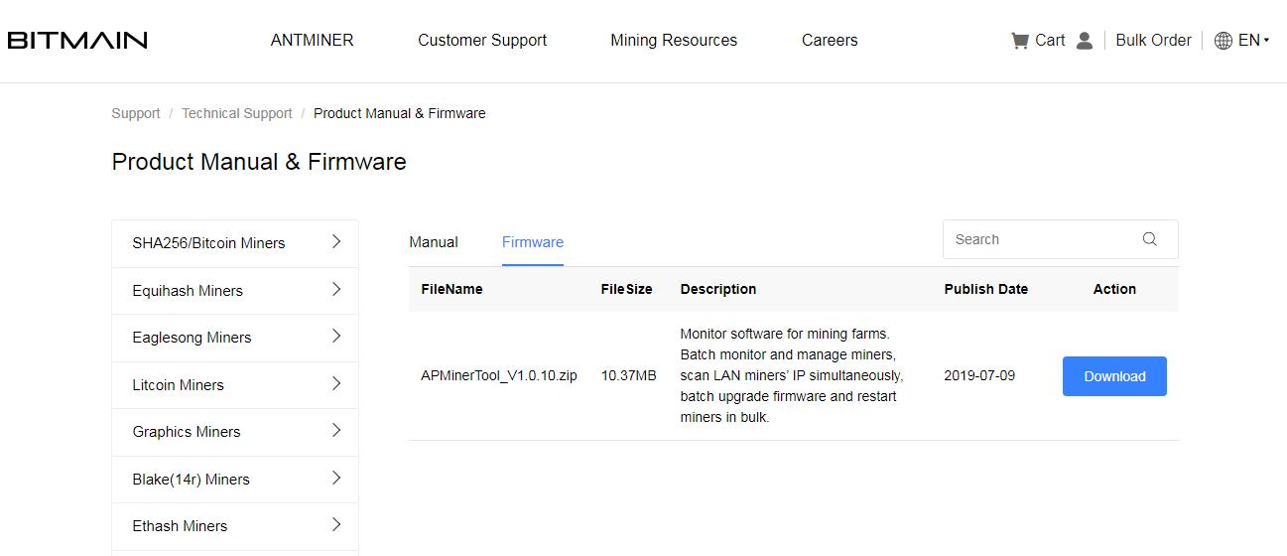This screenshot has height=556, width=1287.
Task: Open the Customer Support menu
Action: pyautogui.click(x=482, y=41)
